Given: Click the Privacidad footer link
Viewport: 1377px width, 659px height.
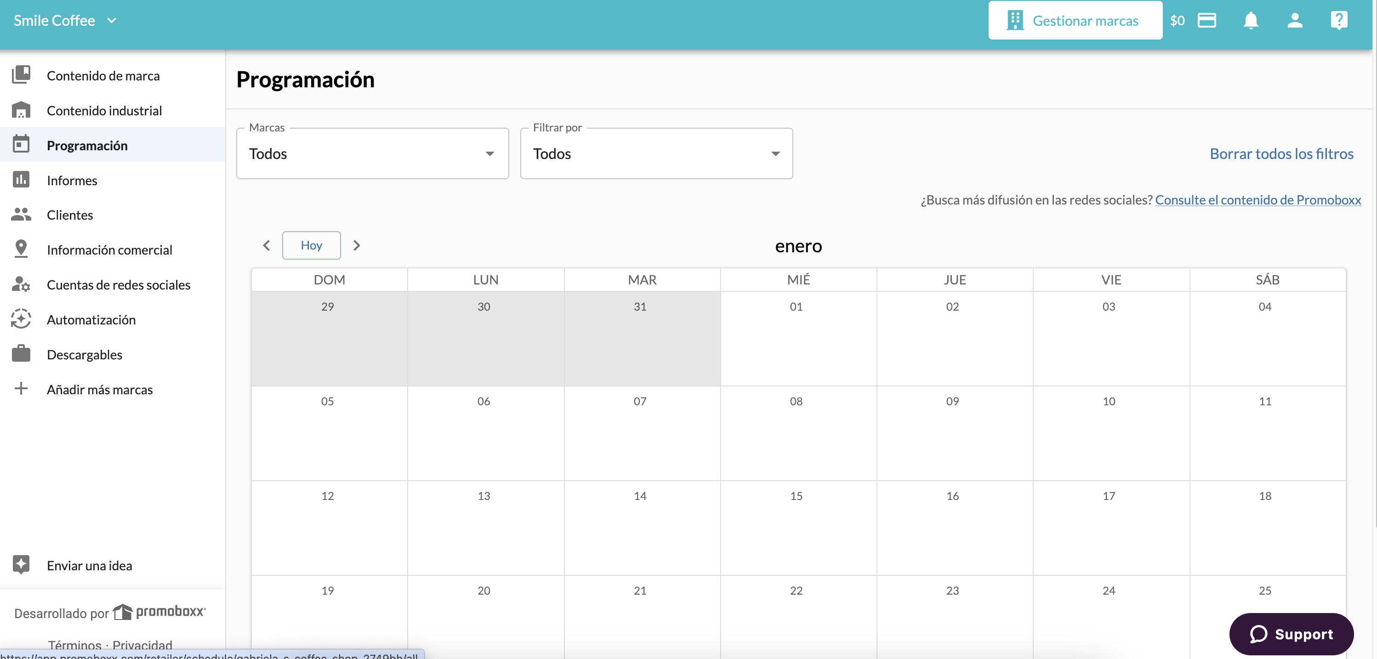Looking at the screenshot, I should tap(142, 645).
